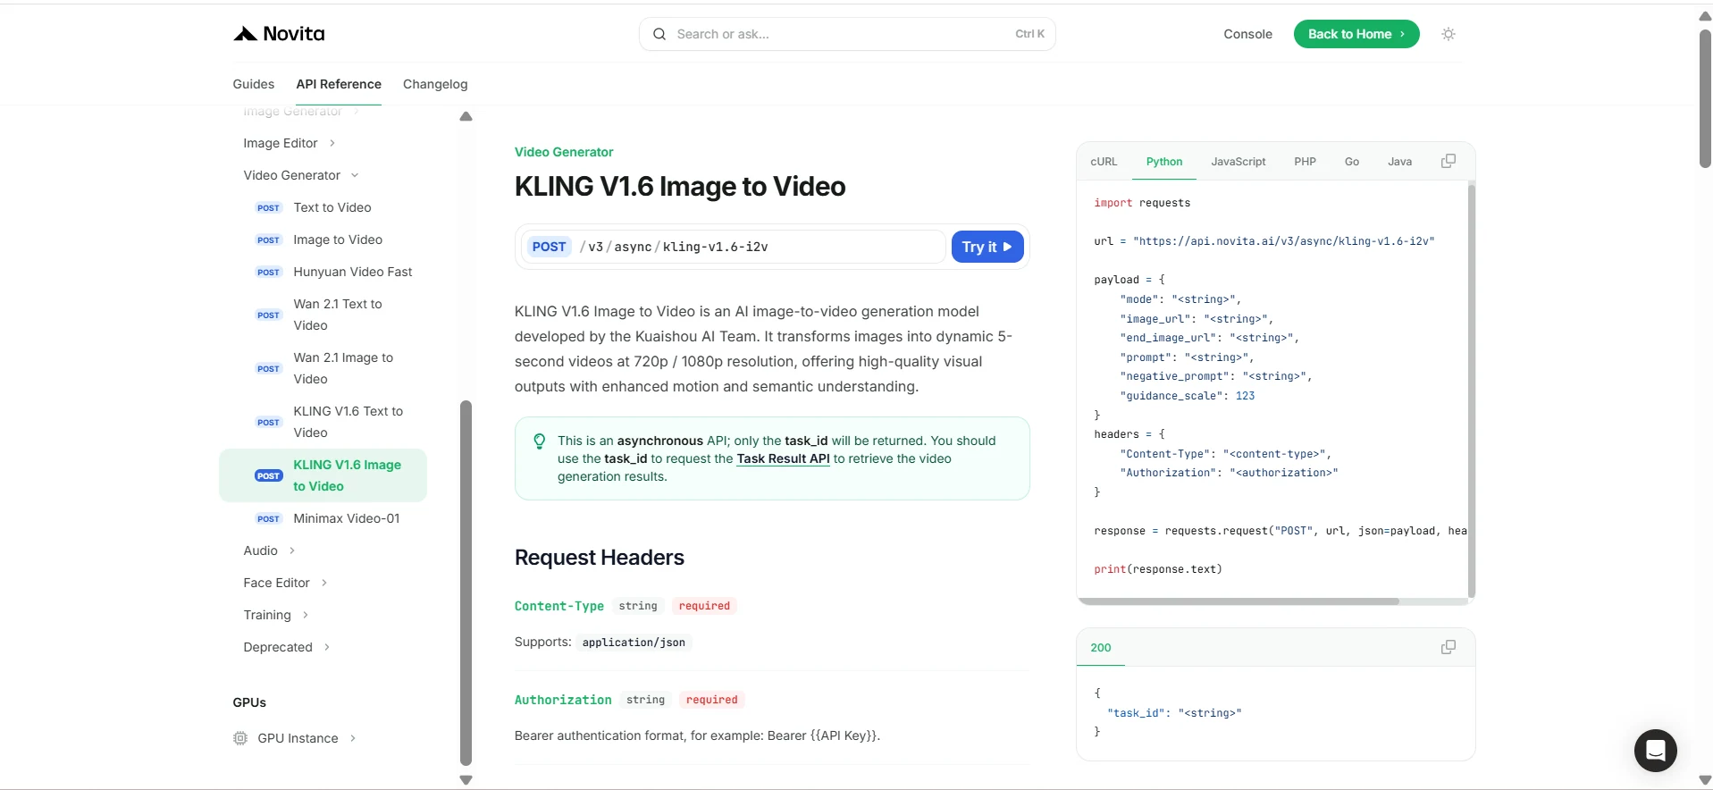The height and width of the screenshot is (790, 1713).
Task: Click the Search or ask field
Action: (x=847, y=34)
